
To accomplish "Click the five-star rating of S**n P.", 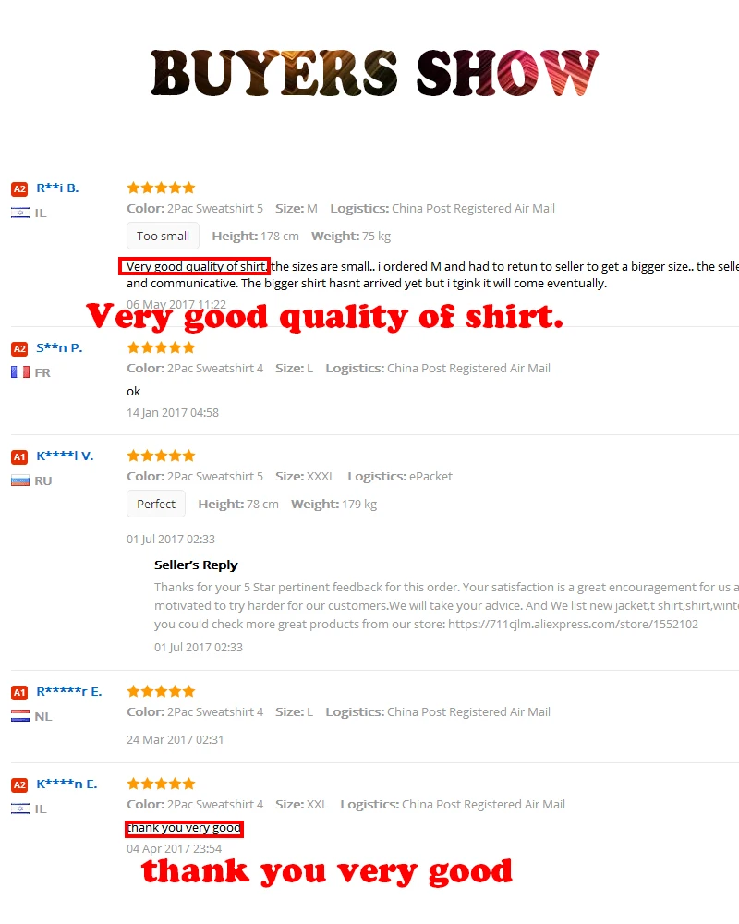I will (161, 347).
